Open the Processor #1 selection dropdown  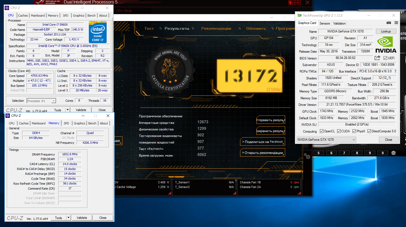point(41,101)
